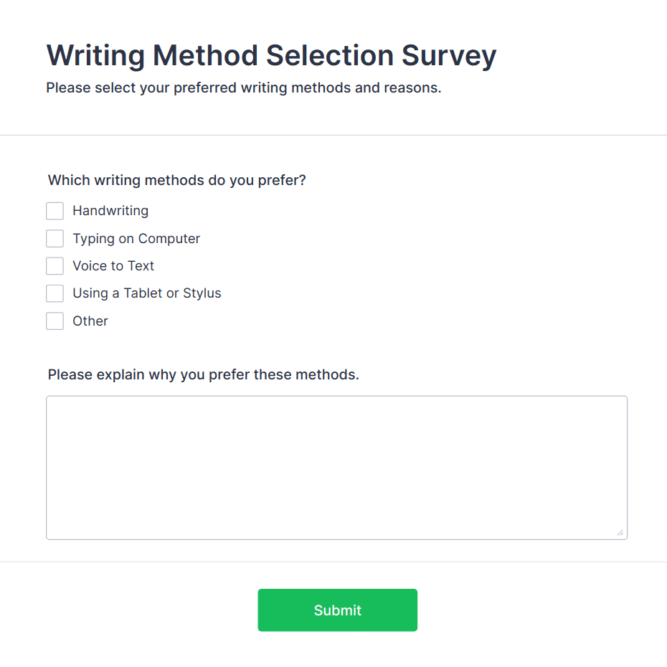The image size is (667, 667).
Task: Click the Submit button
Action: click(337, 610)
